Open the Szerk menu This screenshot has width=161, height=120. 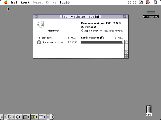25,2
